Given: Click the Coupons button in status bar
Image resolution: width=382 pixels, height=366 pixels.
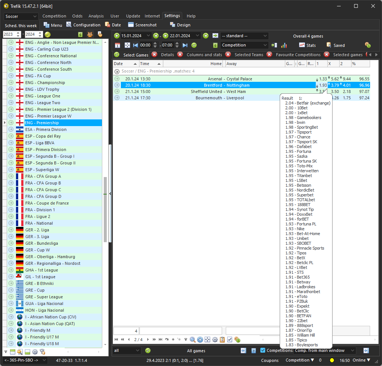Looking at the screenshot, I should click(270, 360).
